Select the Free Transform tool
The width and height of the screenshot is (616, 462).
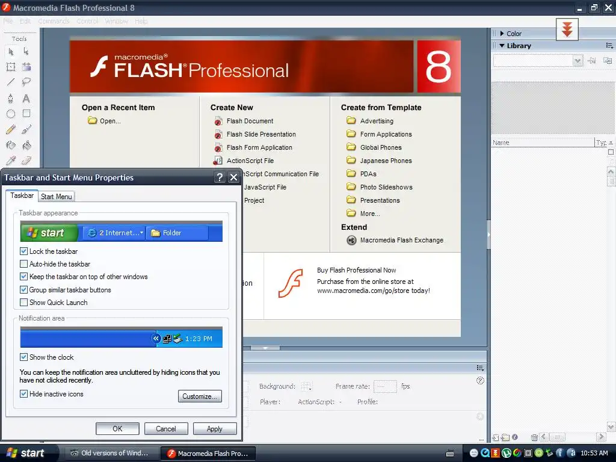[x=11, y=67]
